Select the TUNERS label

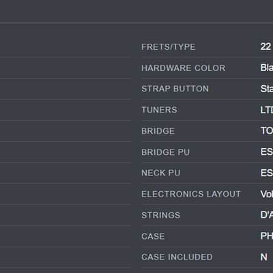[159, 110]
